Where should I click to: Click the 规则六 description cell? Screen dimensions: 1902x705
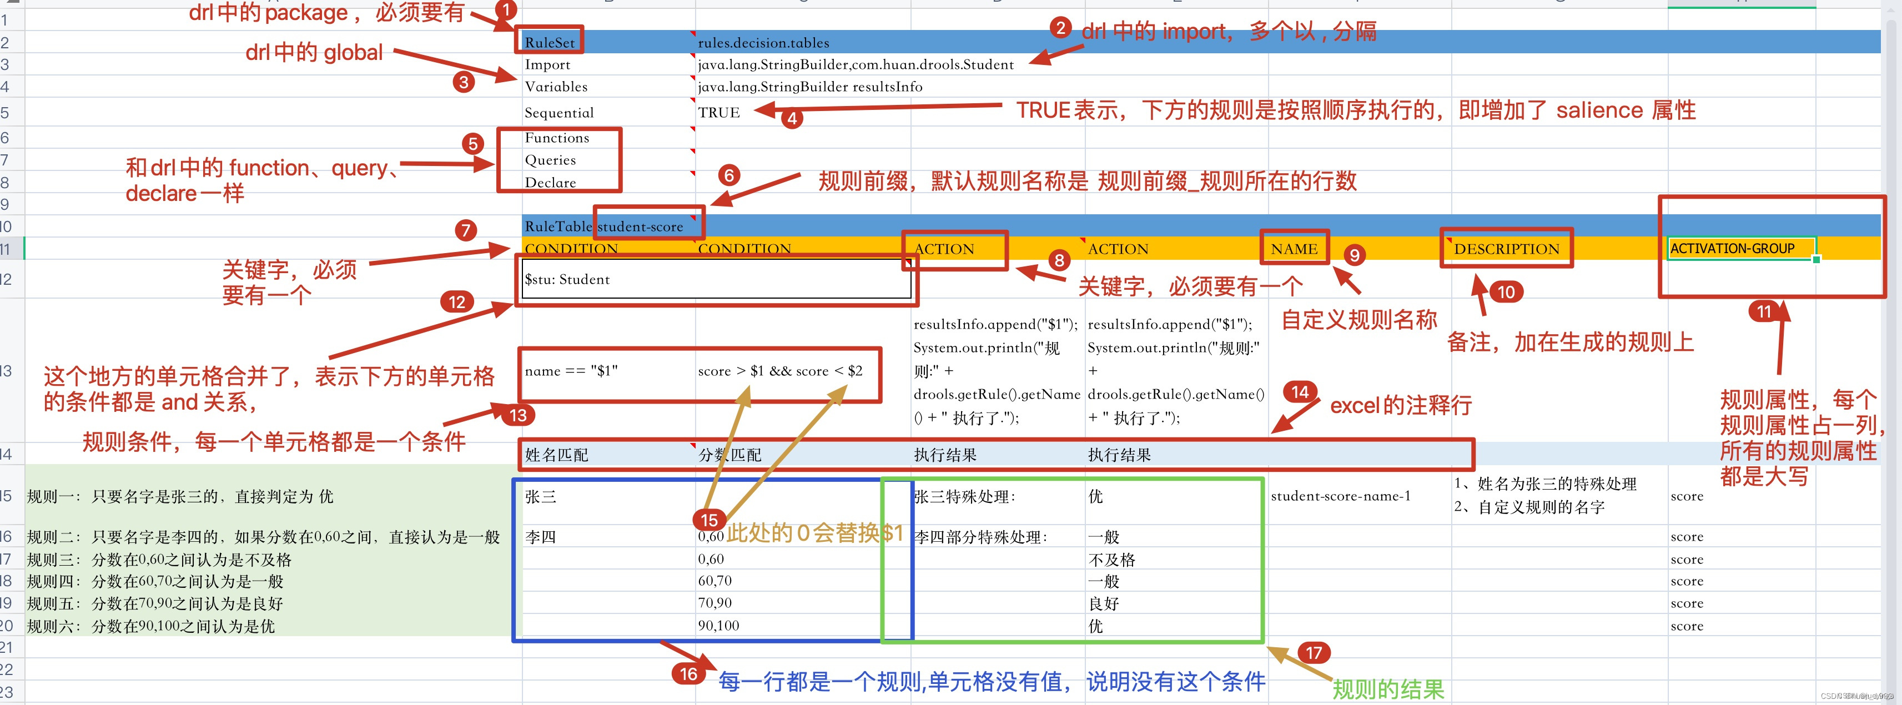point(273,625)
